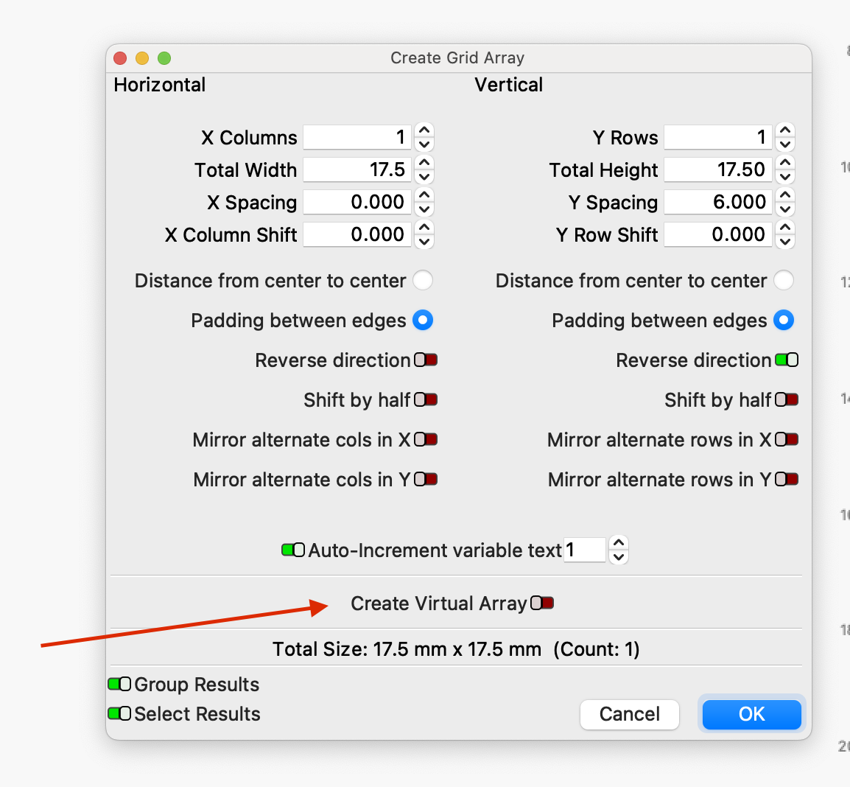Click the OK button

coord(751,714)
